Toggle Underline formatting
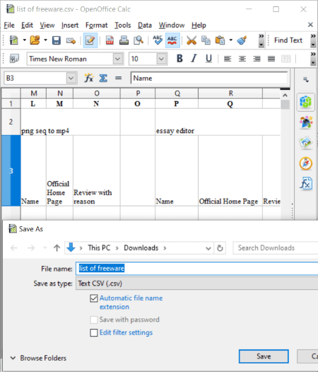Image resolution: width=318 pixels, height=372 pixels. pos(208,59)
